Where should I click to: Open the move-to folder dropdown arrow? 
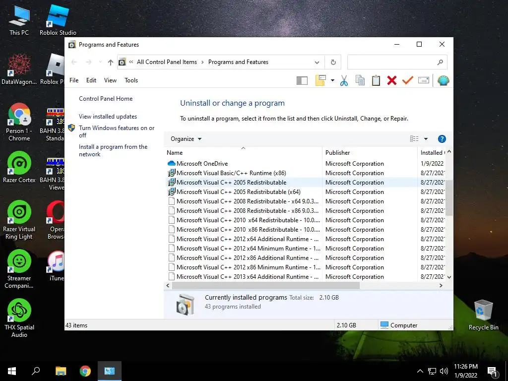[332, 80]
